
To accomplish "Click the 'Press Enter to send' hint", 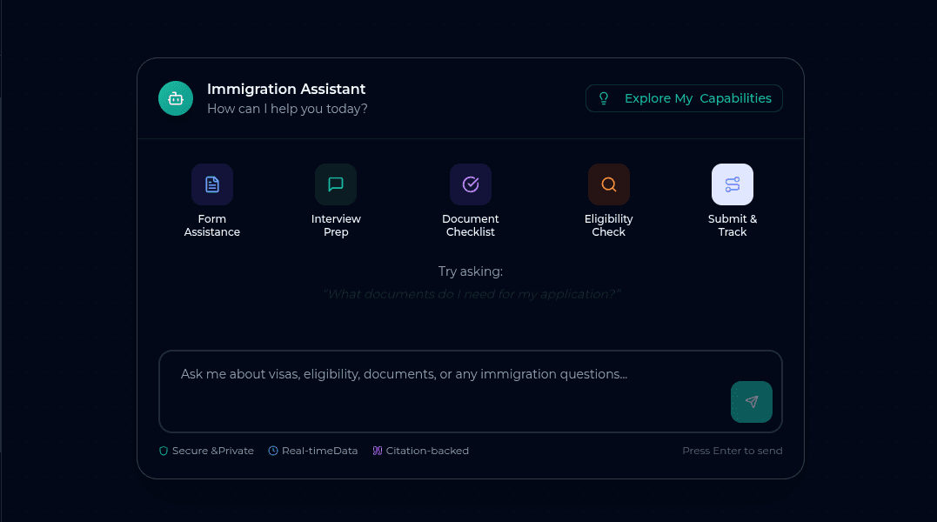I will (x=733, y=451).
